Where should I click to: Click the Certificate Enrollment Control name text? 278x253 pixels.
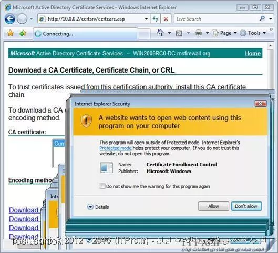(x=182, y=165)
